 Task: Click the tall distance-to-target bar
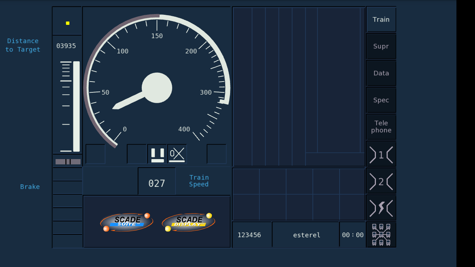(x=76, y=106)
